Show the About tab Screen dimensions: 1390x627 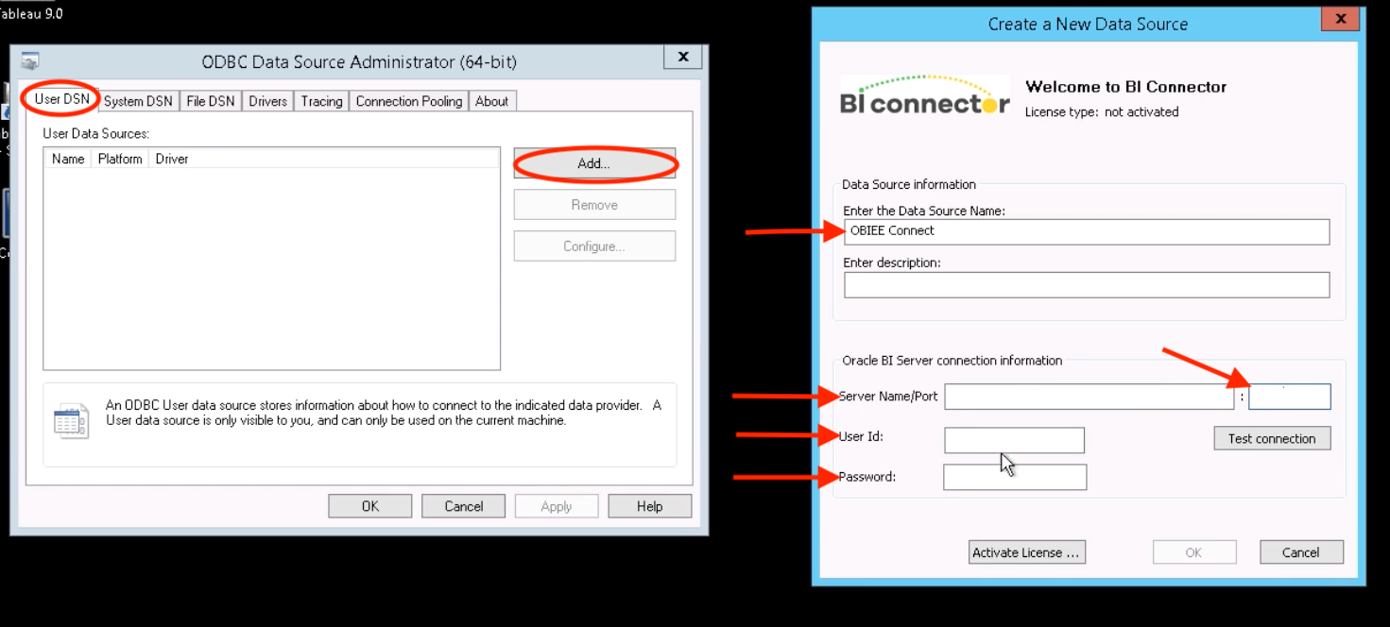491,101
